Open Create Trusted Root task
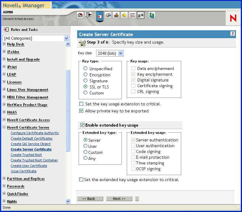Screen dimensions: 242x212 click(26, 155)
